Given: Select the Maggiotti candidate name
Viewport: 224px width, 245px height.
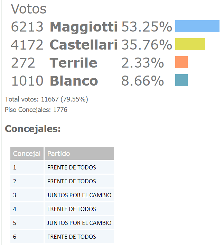Looking at the screenshot, I should [x=84, y=27].
